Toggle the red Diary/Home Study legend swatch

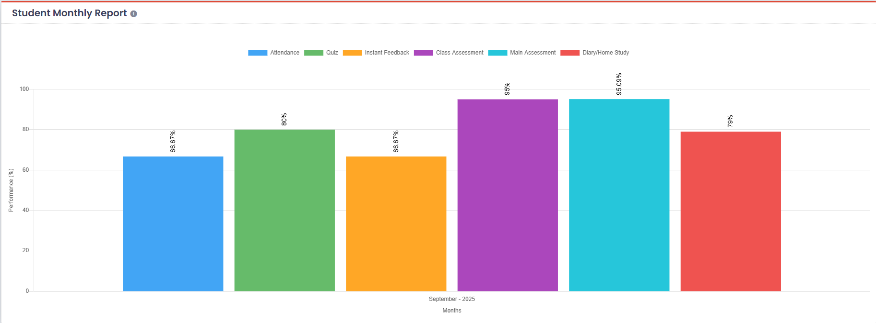click(x=570, y=53)
